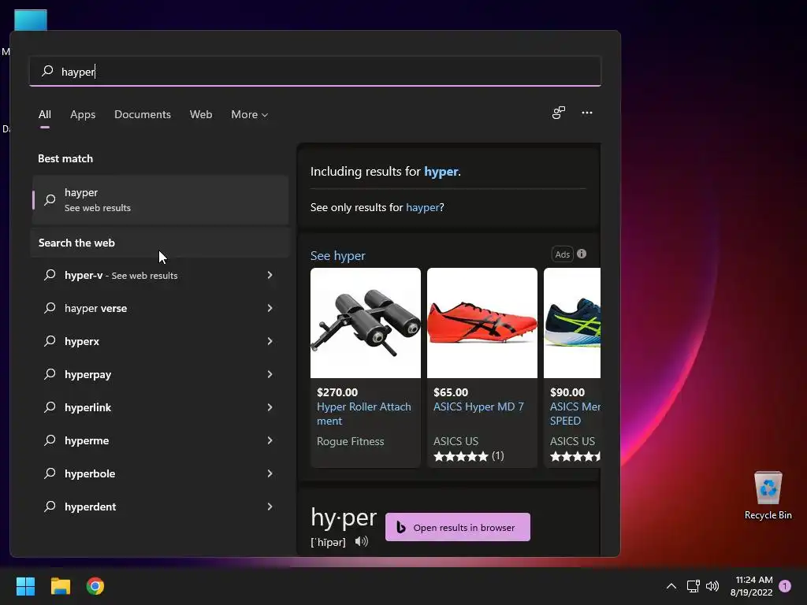Open the notification badge in the taskbar
The height and width of the screenshot is (605, 807).
(x=785, y=586)
